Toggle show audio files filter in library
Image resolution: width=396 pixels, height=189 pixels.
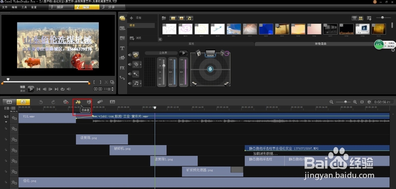(189, 18)
